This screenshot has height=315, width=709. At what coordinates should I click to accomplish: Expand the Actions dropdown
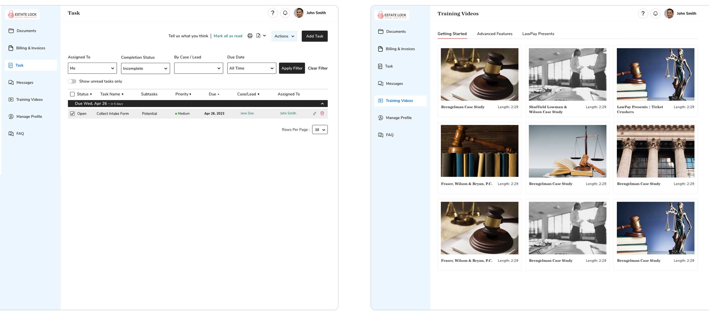coord(284,36)
